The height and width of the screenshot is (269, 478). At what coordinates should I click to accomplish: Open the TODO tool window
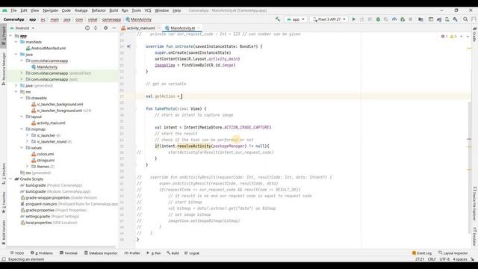point(16,253)
